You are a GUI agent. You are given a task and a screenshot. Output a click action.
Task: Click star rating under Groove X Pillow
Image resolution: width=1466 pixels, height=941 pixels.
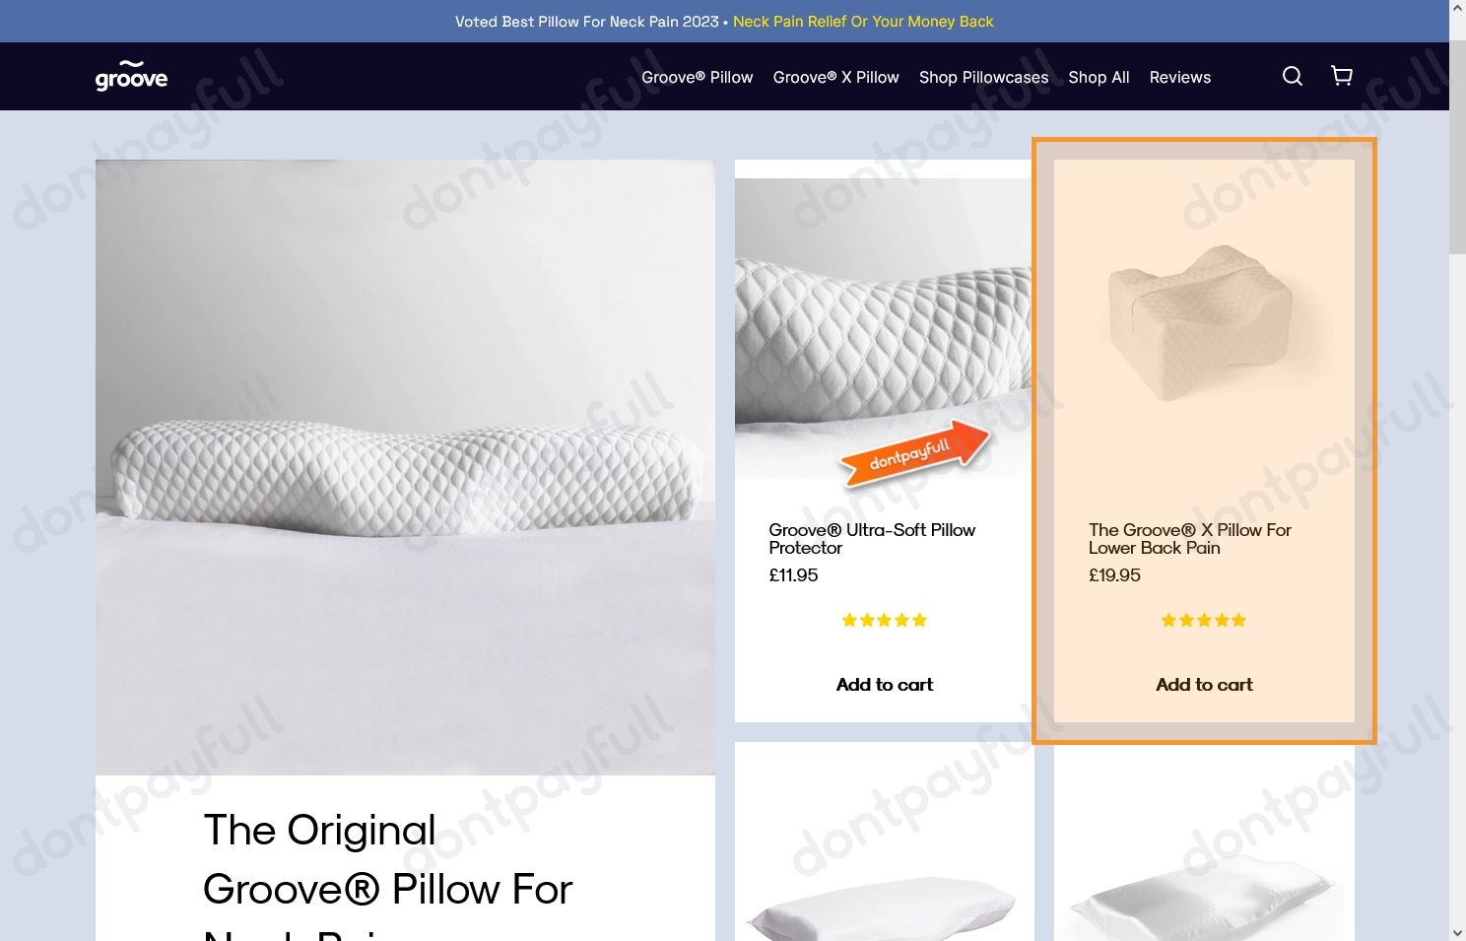pos(1204,620)
